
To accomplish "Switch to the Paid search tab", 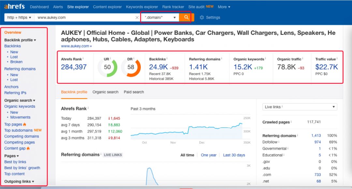I will click(x=134, y=92).
